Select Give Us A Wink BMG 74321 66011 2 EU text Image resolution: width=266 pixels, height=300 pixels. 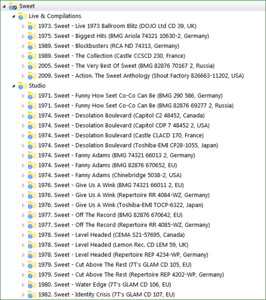point(111,185)
